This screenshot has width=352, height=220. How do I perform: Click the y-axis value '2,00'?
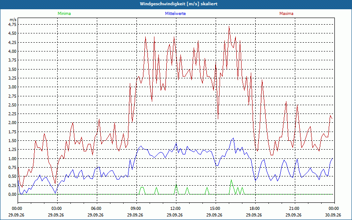13,123
